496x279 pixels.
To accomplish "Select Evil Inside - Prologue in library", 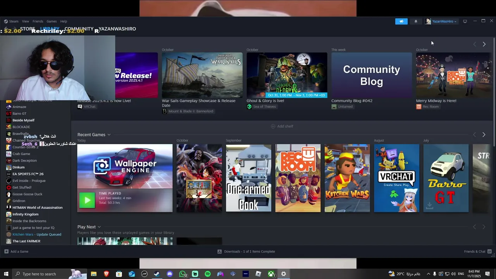I will [29, 181].
